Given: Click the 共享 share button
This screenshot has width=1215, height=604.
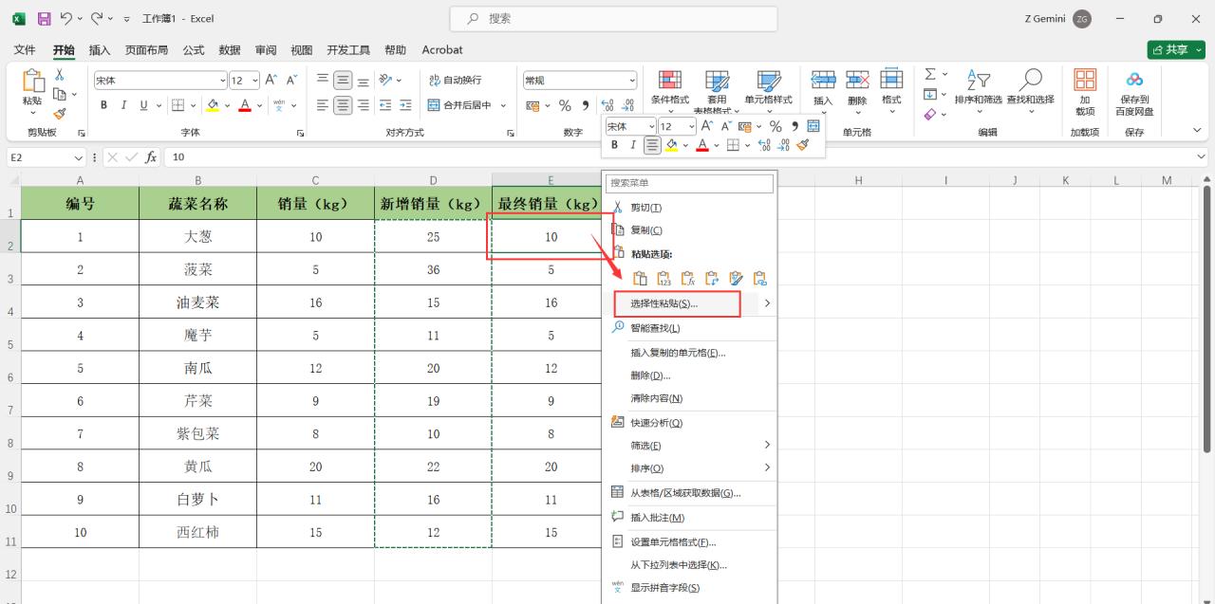Looking at the screenshot, I should [x=1176, y=49].
